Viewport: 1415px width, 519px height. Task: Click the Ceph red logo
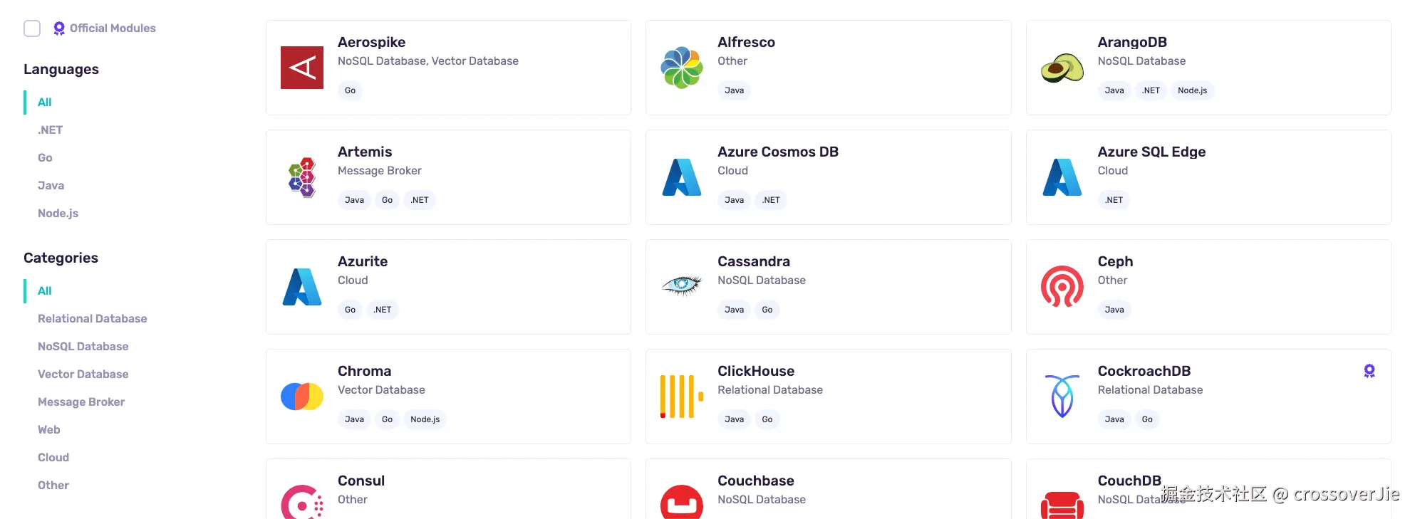point(1062,287)
